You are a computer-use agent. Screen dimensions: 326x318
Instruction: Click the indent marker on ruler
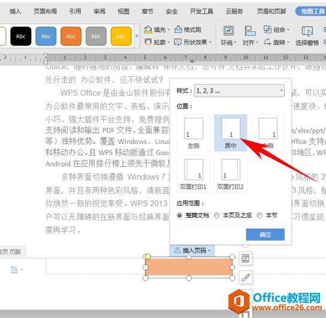[x=46, y=58]
